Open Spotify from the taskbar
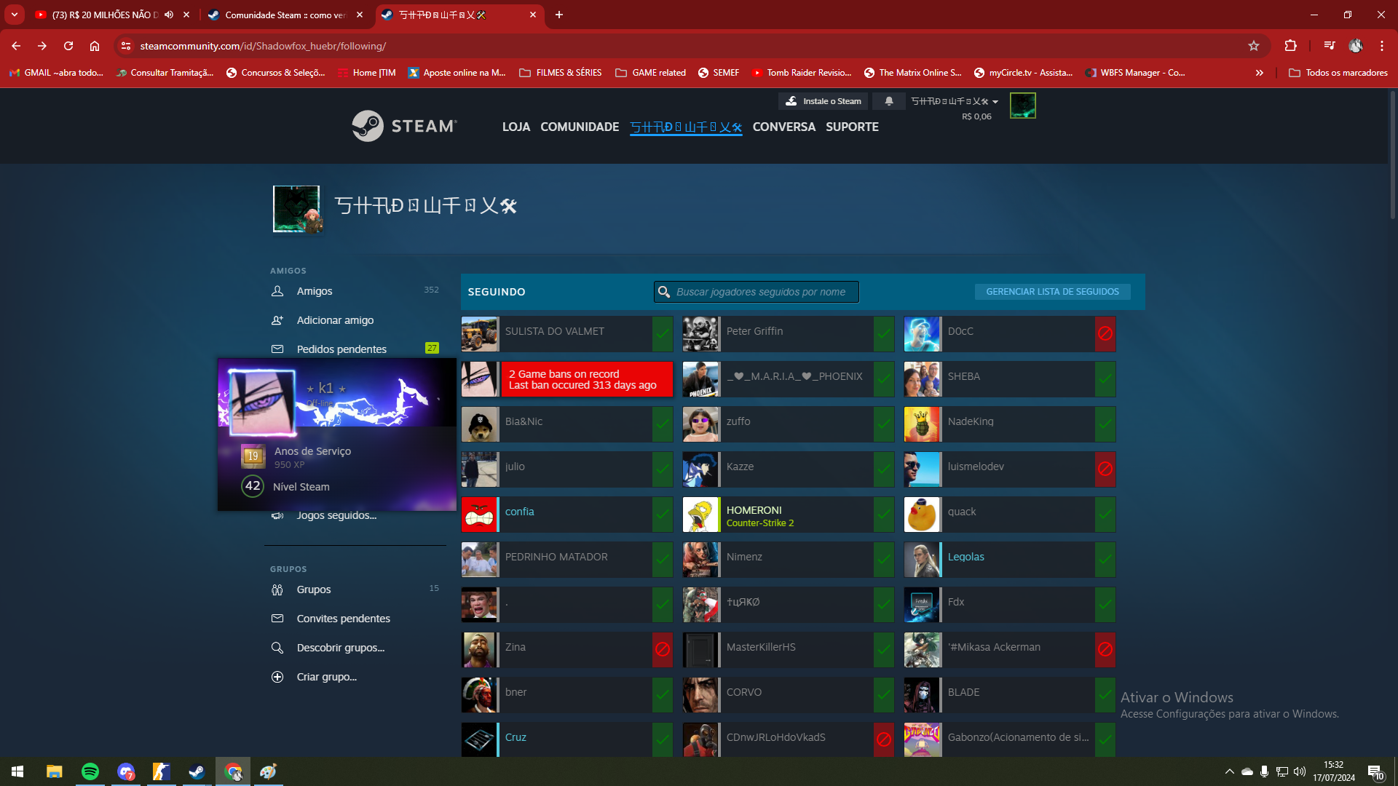 (90, 771)
